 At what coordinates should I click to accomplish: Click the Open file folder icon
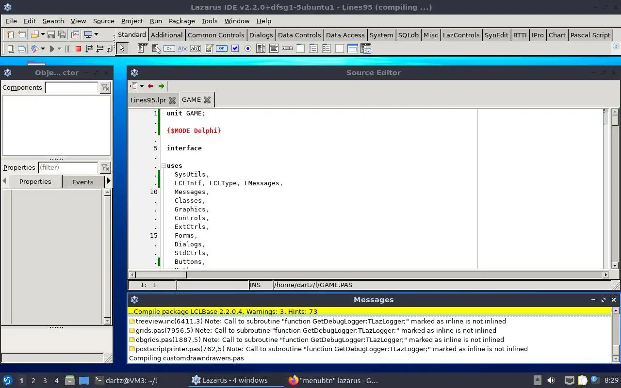[35, 34]
